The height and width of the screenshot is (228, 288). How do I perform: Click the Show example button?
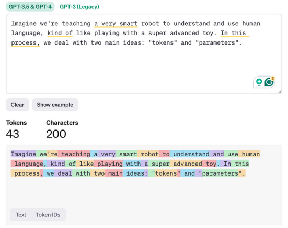(55, 105)
